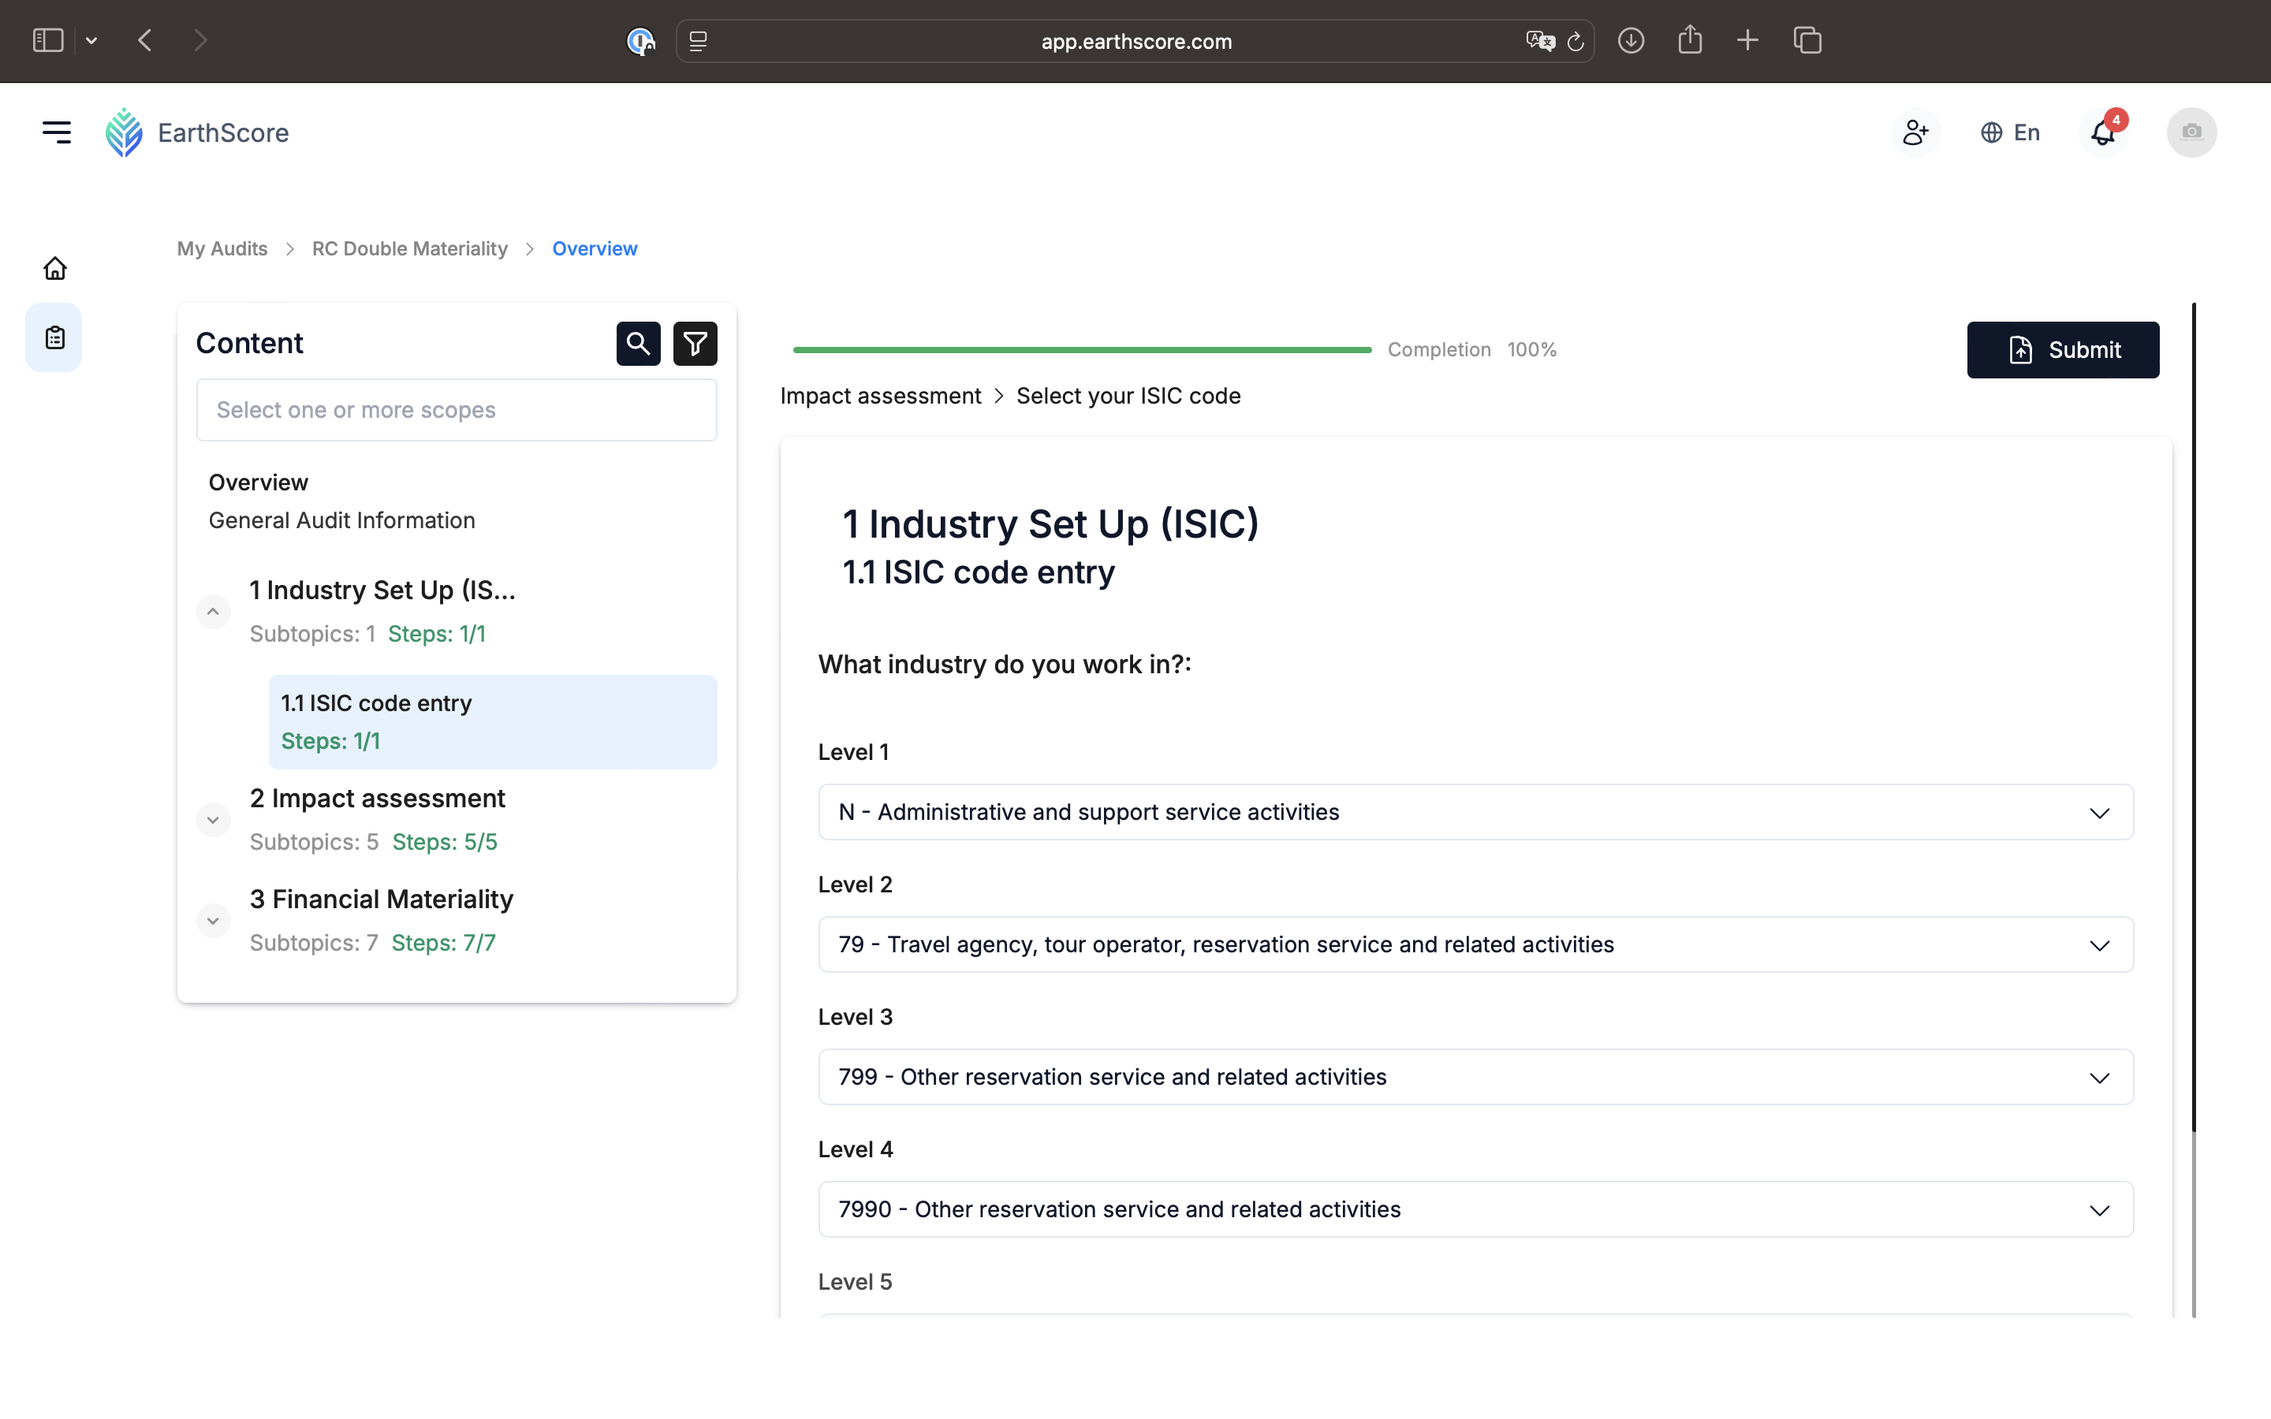Image resolution: width=2271 pixels, height=1419 pixels.
Task: Select the 3 Financial Materiality topic title
Action: (x=381, y=899)
